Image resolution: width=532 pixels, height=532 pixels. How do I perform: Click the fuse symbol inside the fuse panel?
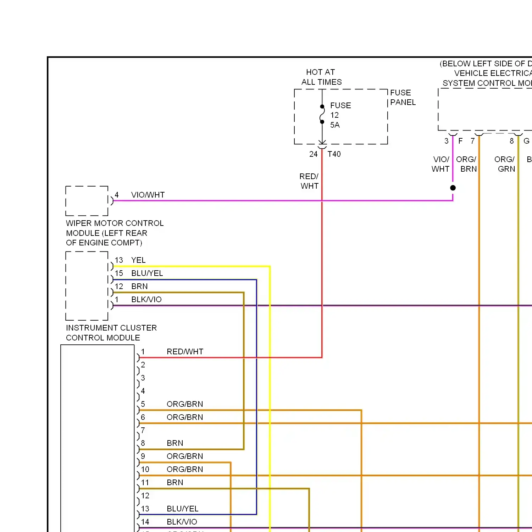[322, 114]
